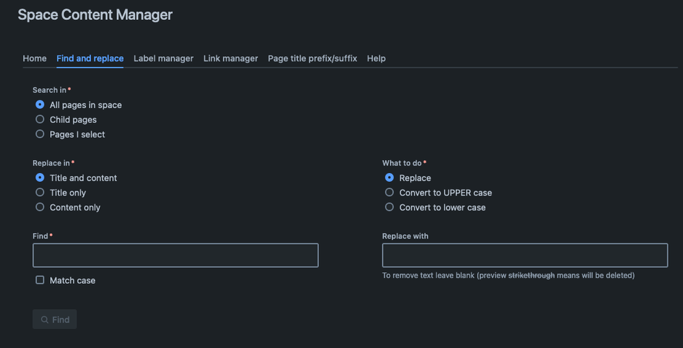The height and width of the screenshot is (348, 683).
Task: Open Page title prefix/suffix tab
Action: pyautogui.click(x=312, y=58)
